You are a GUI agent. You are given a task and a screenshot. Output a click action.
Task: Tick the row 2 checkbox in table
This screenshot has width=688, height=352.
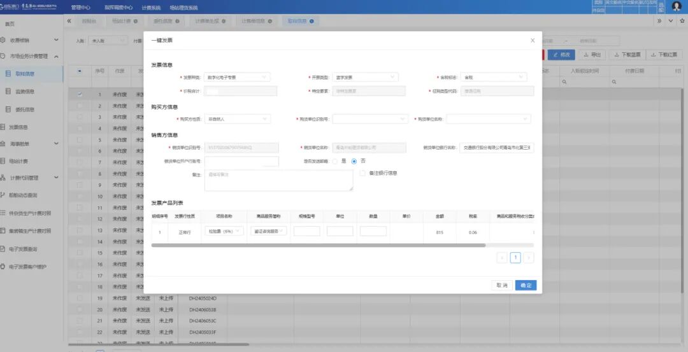[x=80, y=106]
